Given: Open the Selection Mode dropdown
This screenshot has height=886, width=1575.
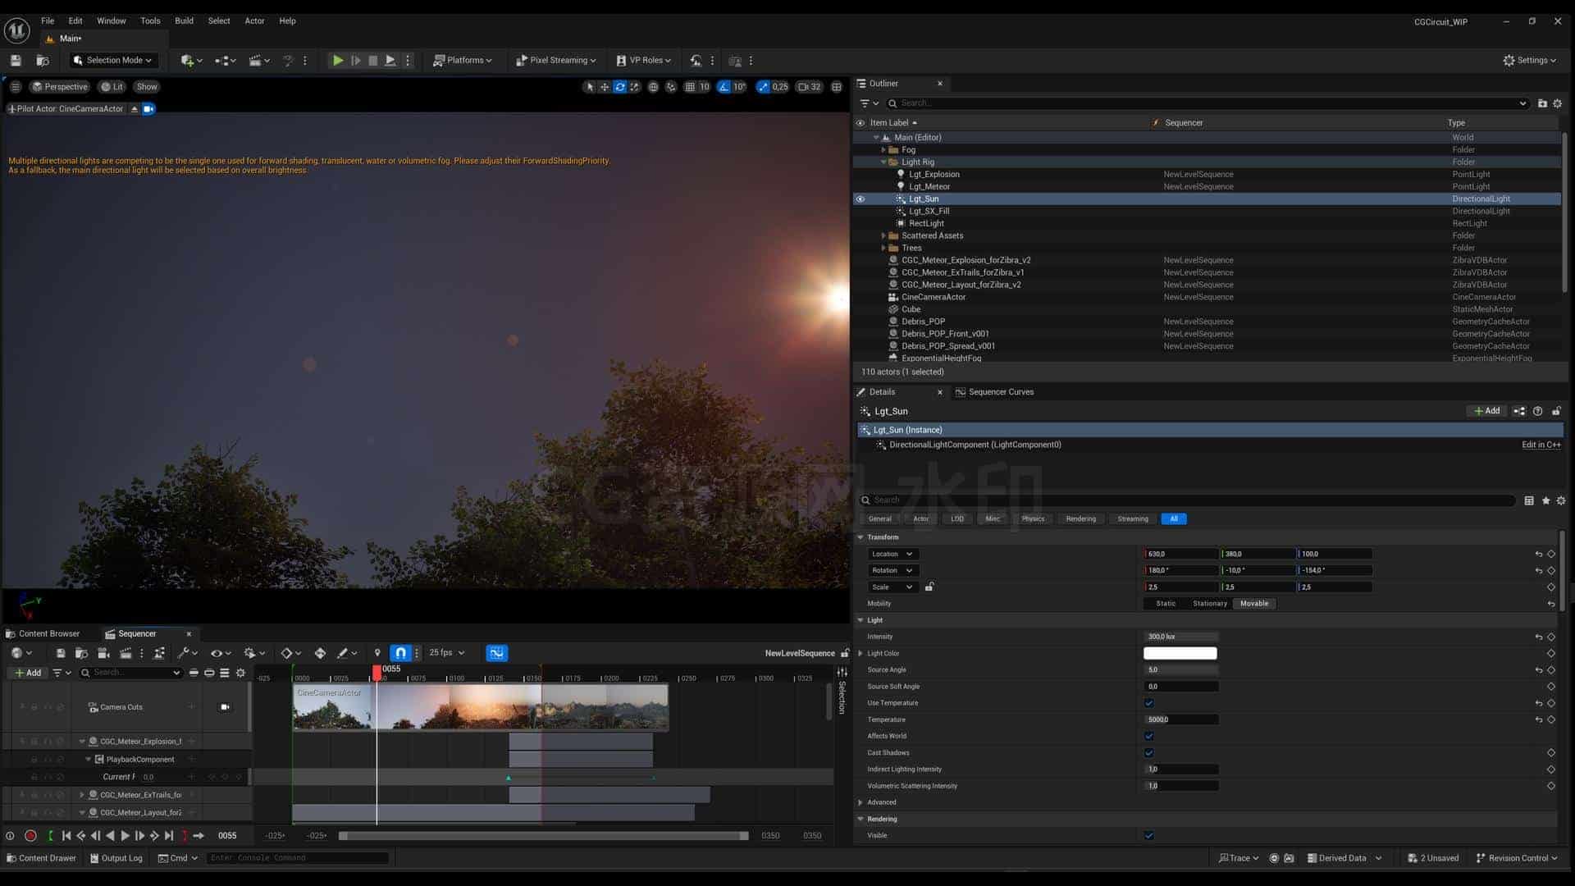Looking at the screenshot, I should coord(112,61).
